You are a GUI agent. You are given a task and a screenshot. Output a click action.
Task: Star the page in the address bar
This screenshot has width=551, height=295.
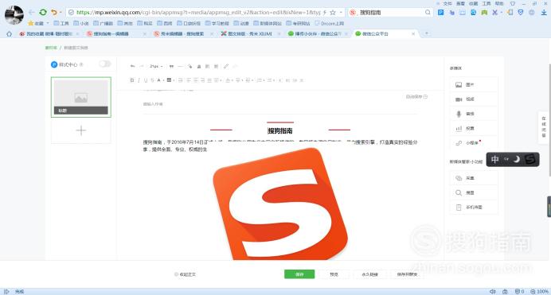coord(333,12)
